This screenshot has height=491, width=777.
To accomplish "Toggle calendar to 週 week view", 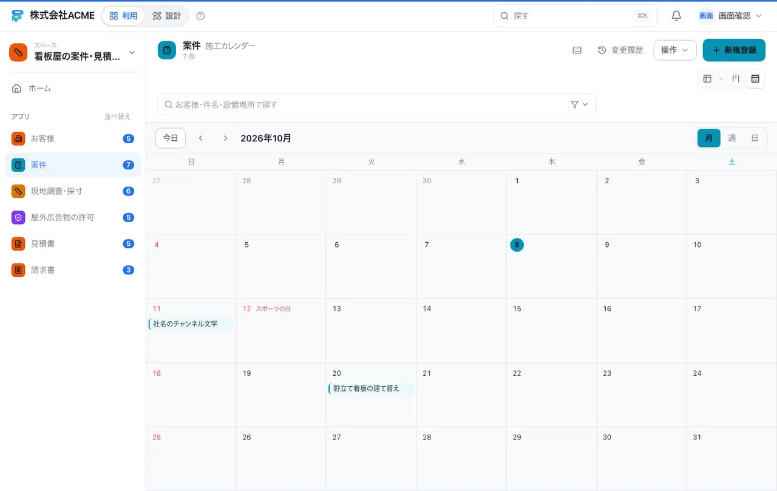I will coord(732,138).
